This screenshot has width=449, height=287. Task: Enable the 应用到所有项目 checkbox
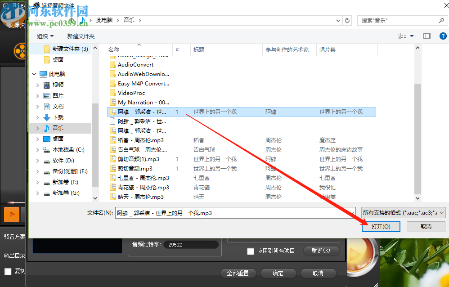click(251, 251)
